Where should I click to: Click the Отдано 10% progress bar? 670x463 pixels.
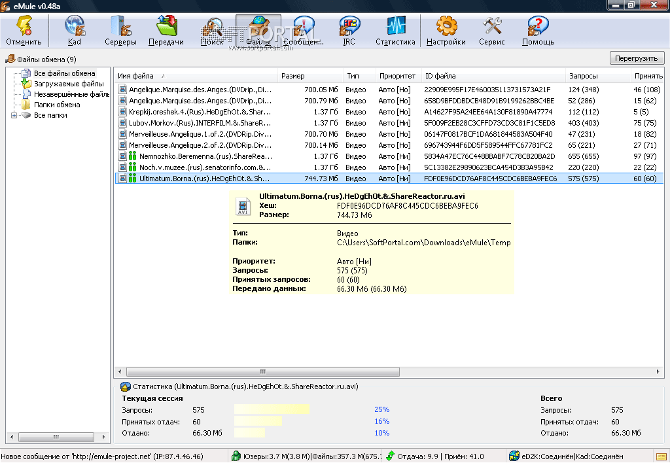pos(249,433)
